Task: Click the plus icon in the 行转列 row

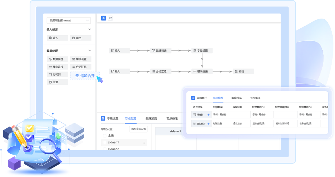Action: (208, 115)
